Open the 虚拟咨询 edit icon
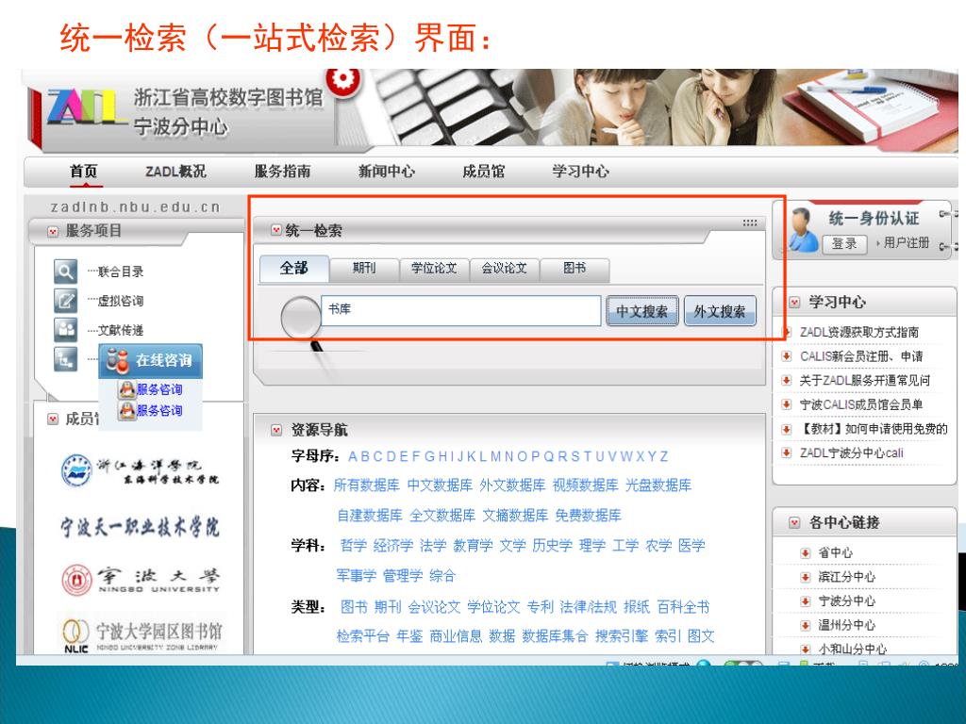The image size is (966, 724). pos(65,301)
